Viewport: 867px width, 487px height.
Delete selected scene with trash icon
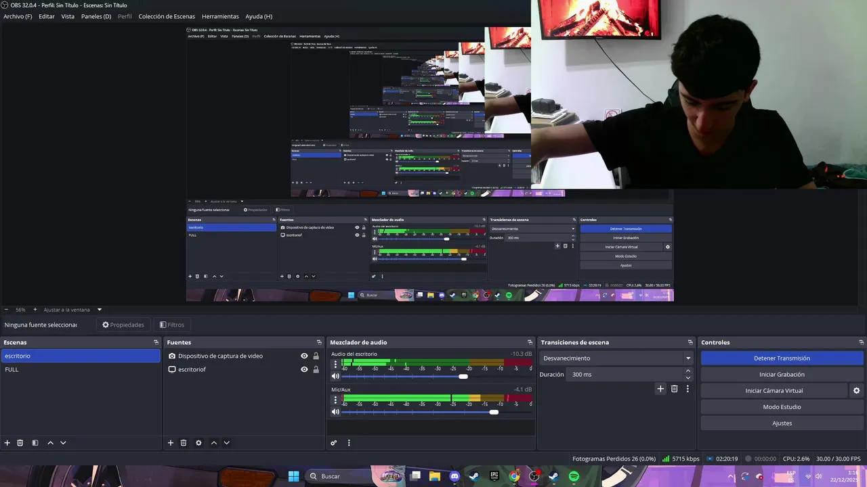[20, 443]
